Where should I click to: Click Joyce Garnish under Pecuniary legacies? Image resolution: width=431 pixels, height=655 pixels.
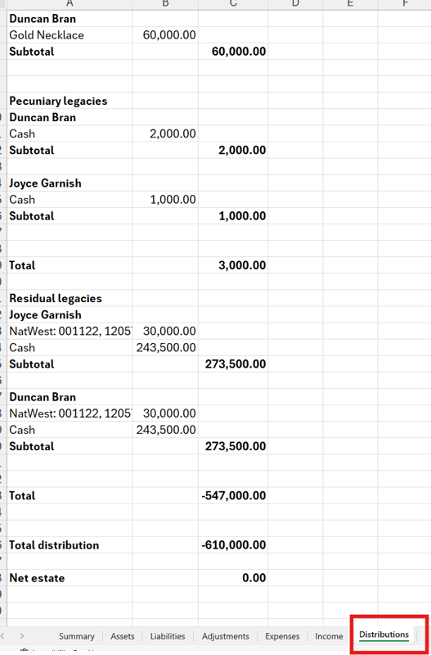tap(70, 183)
